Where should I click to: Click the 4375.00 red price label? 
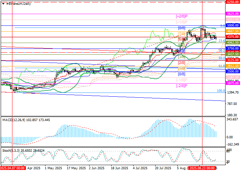pyautogui.click(x=233, y=37)
